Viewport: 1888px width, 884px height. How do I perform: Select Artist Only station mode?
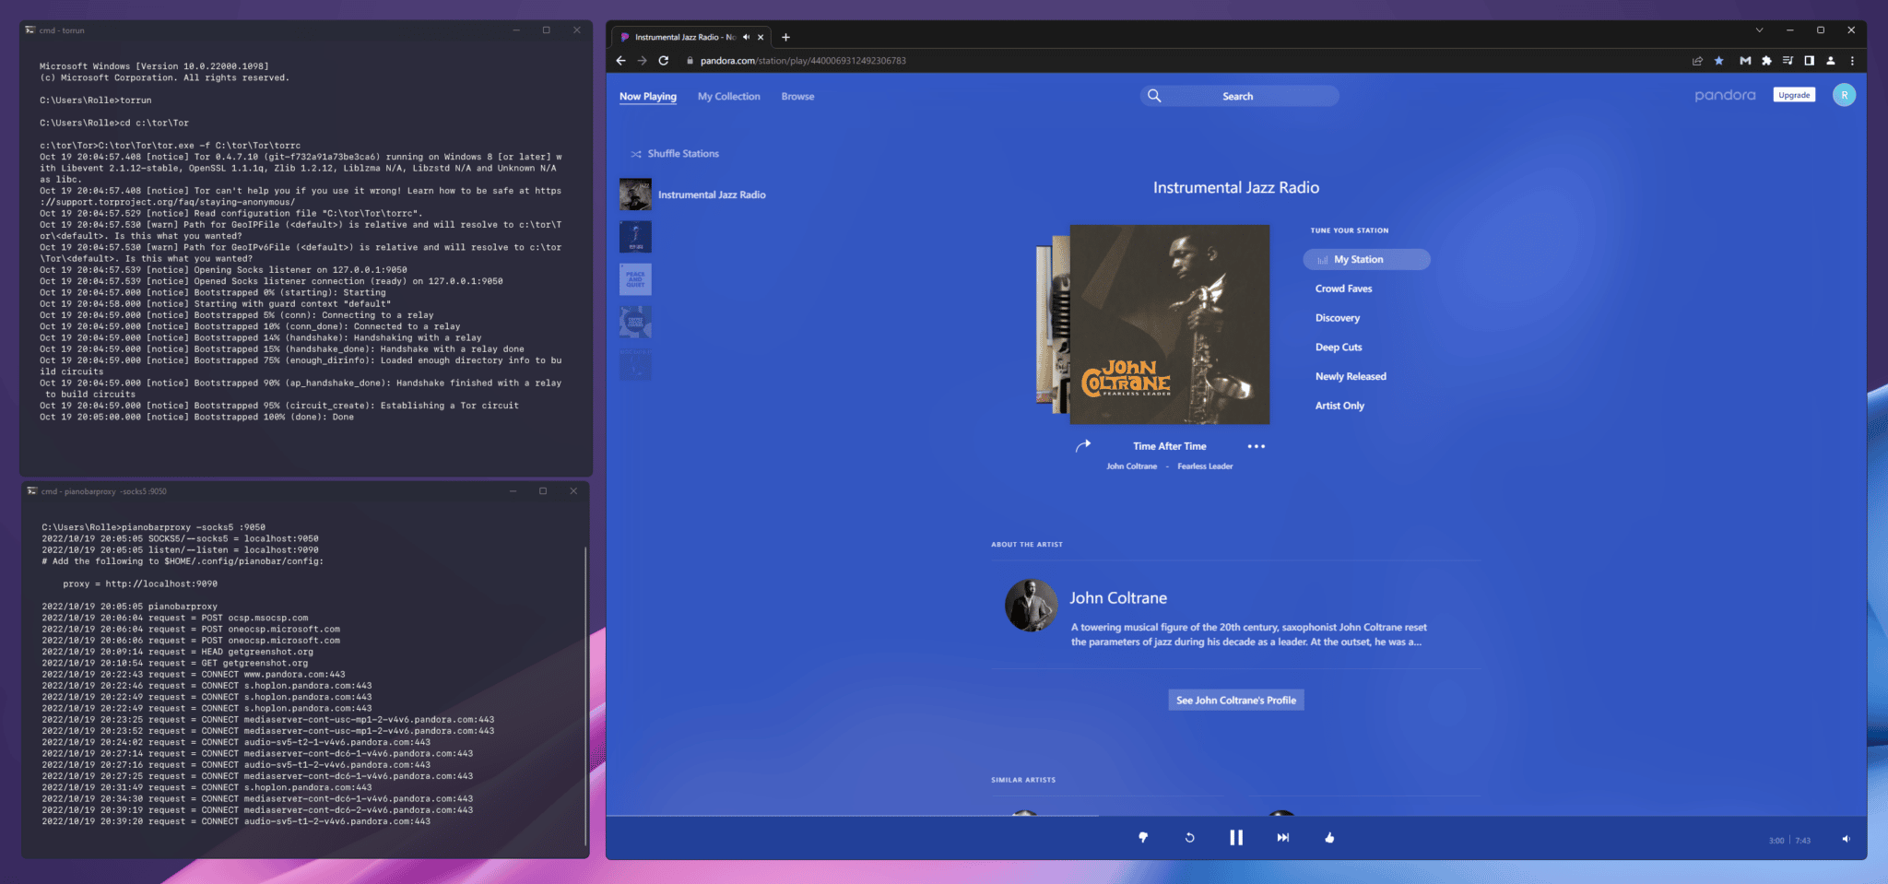1339,406
